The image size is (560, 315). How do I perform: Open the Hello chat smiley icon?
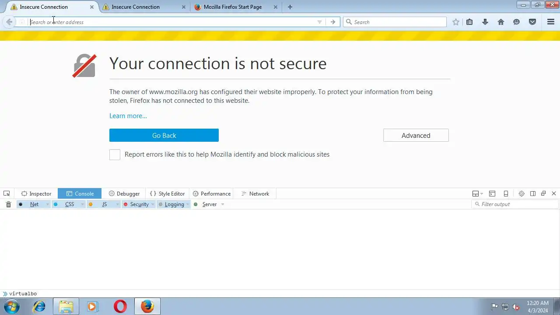coord(517,22)
